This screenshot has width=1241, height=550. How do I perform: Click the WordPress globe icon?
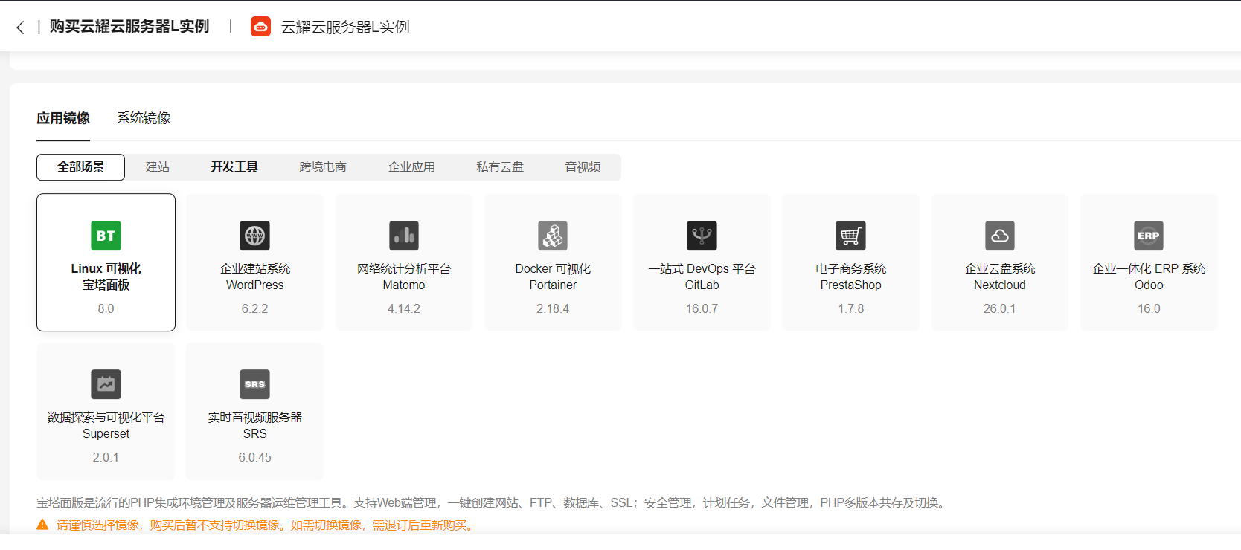254,236
